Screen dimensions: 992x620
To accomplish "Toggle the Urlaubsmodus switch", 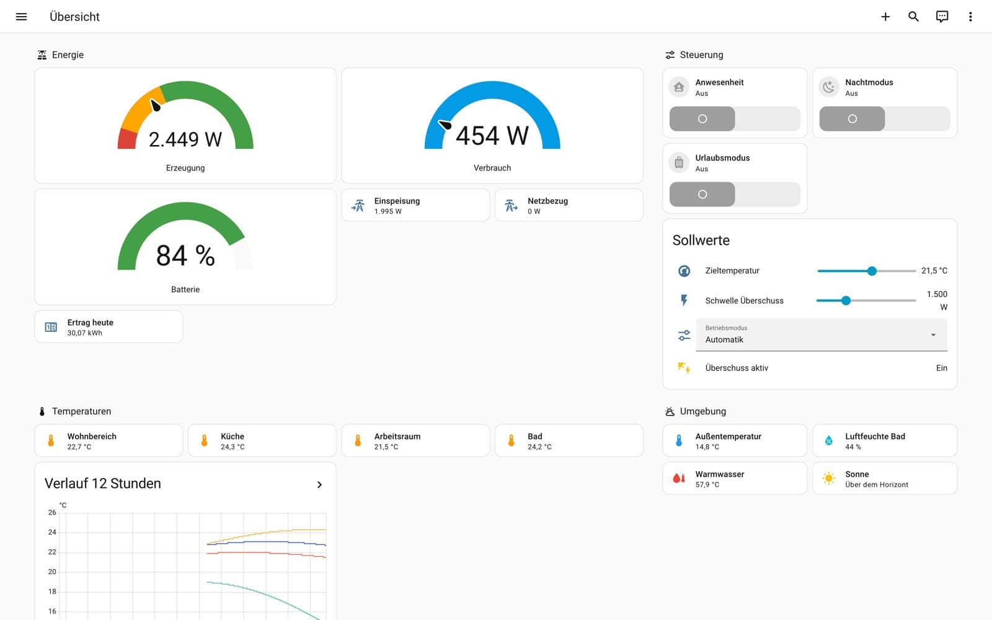I will (x=735, y=194).
